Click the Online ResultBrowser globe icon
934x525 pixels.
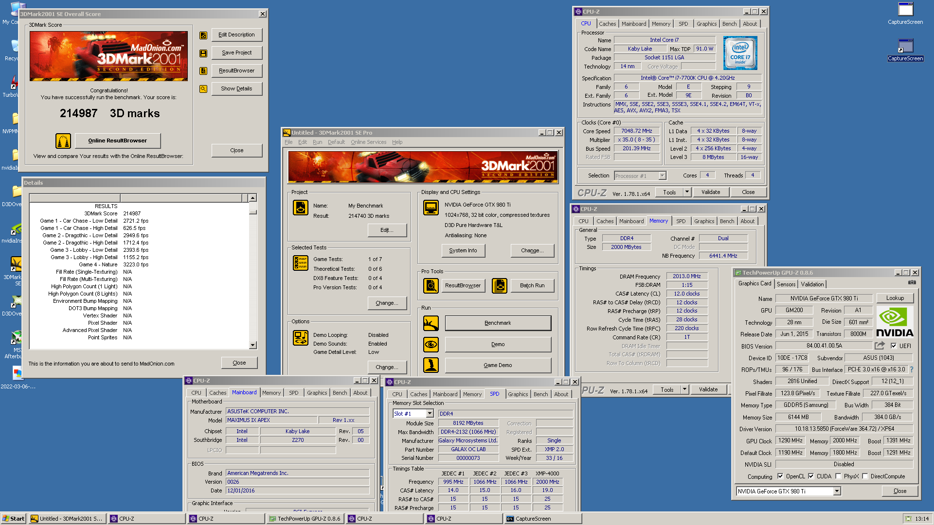point(63,141)
